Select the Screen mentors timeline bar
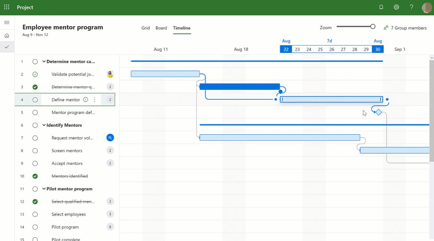The height and width of the screenshot is (241, 434). click(x=395, y=150)
